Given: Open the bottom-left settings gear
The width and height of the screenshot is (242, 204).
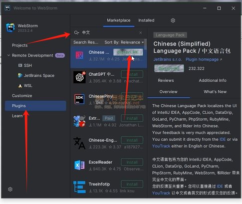Looking at the screenshot, I should [10, 189].
